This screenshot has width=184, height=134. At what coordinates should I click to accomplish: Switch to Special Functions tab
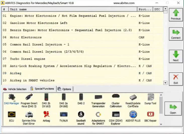(42, 89)
